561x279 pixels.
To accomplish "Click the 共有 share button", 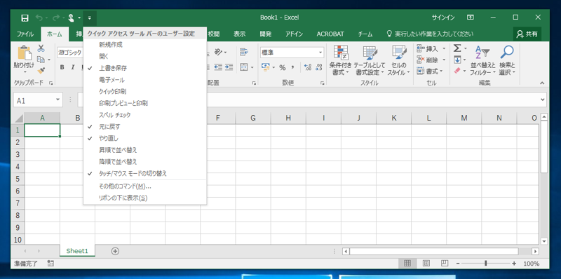I will 527,34.
